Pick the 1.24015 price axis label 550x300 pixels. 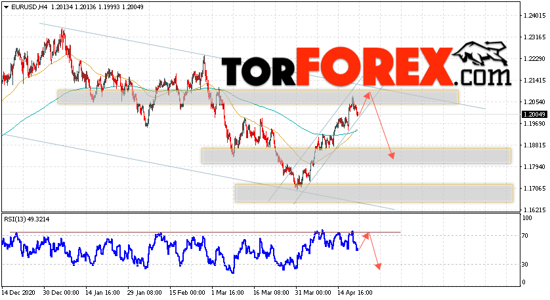[x=534, y=16]
